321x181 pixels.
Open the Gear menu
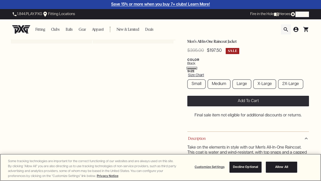(x=82, y=29)
